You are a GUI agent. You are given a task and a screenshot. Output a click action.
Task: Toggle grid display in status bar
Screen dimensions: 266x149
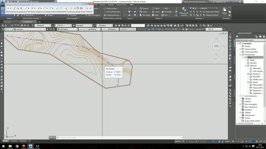pos(183,142)
